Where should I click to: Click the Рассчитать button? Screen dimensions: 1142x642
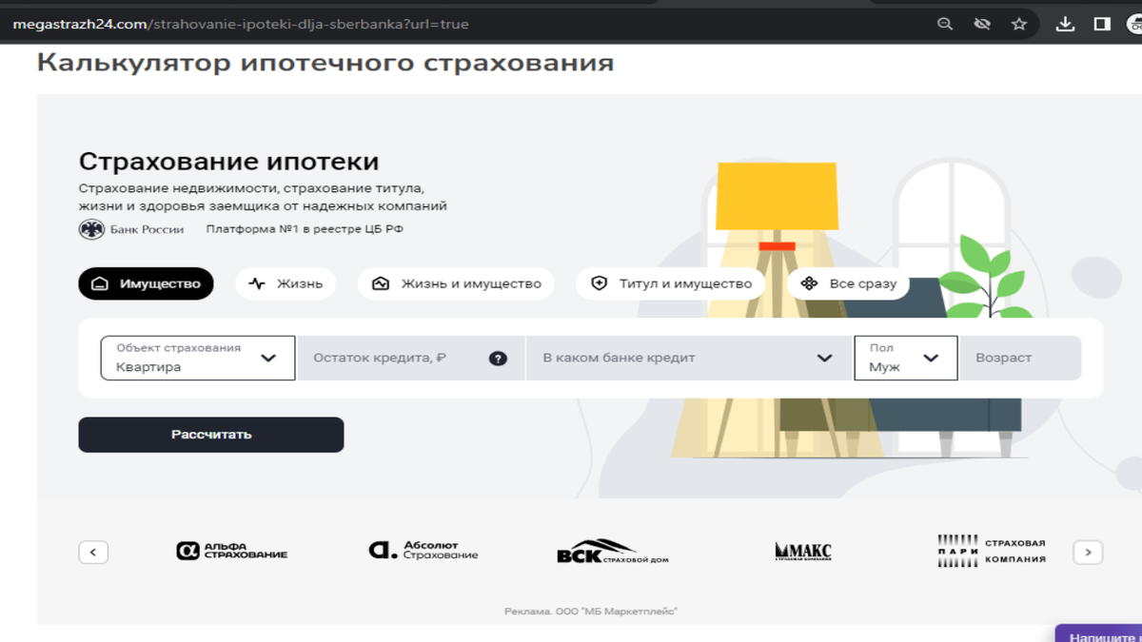[x=211, y=435]
